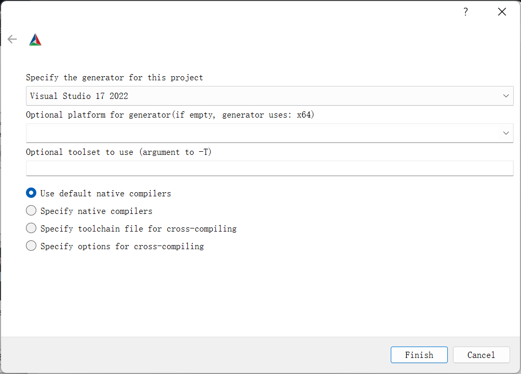Expand the optional platform dropdown chevron

click(506, 133)
